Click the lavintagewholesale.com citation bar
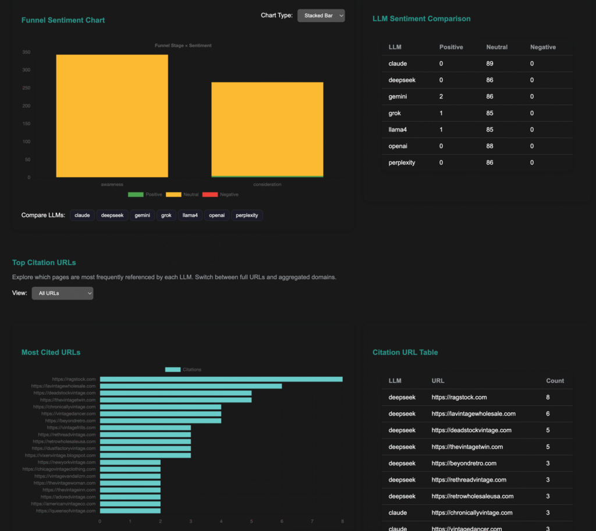This screenshot has height=531, width=596. click(x=191, y=386)
